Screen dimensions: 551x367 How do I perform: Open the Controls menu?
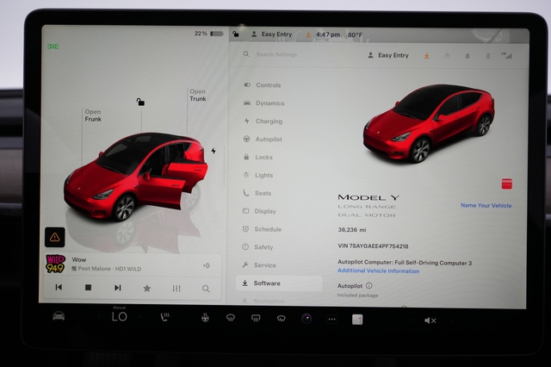point(262,85)
